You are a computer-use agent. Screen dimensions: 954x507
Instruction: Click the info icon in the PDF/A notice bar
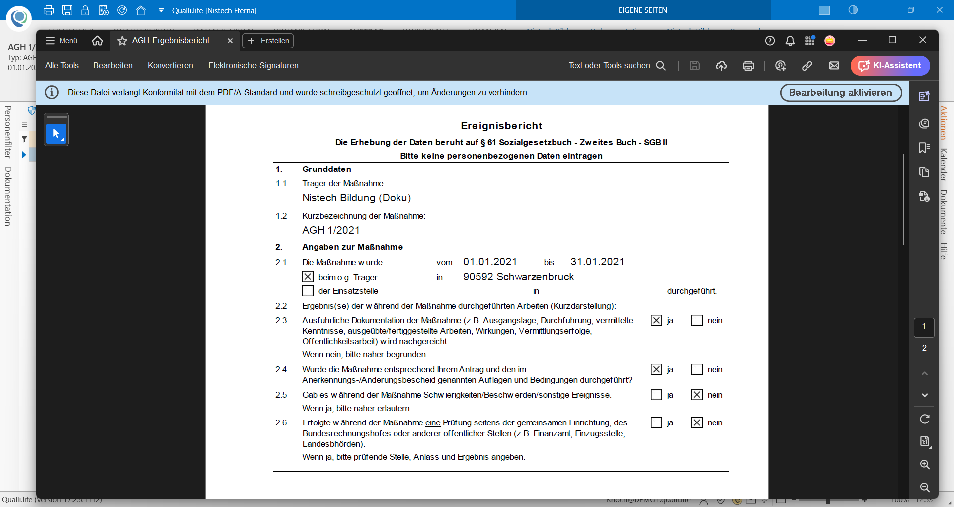tap(52, 92)
